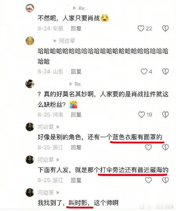Reply to the 哈哈哈 comment from 山东
The height and width of the screenshot is (211, 176).
(76, 71)
